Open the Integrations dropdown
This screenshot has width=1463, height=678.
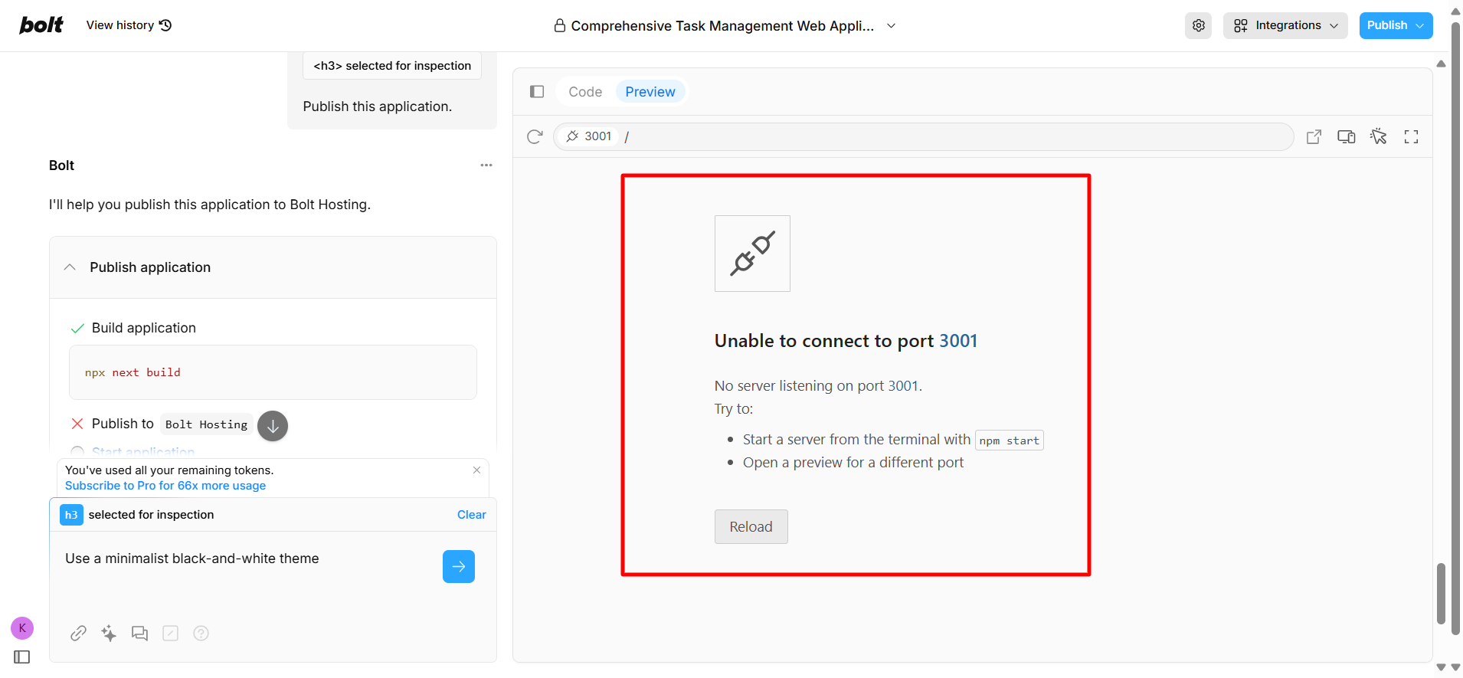pyautogui.click(x=1285, y=25)
